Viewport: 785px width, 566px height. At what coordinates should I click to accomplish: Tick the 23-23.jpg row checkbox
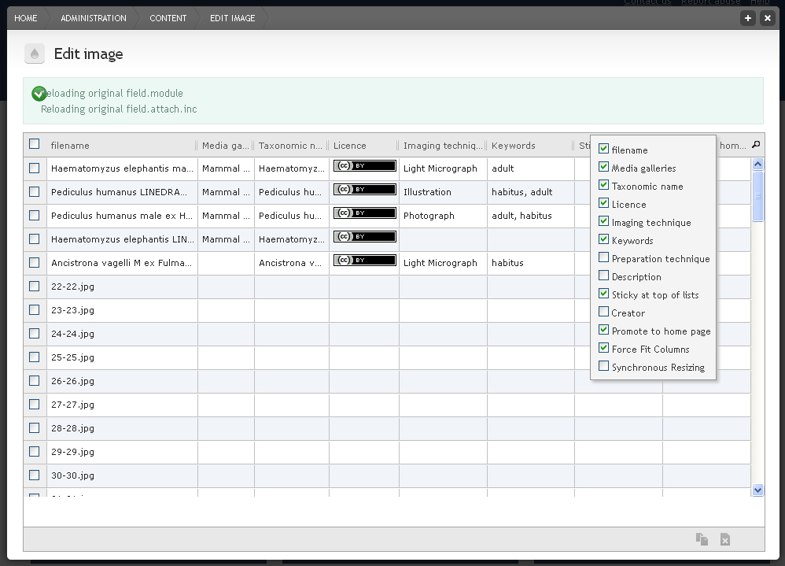[34, 309]
